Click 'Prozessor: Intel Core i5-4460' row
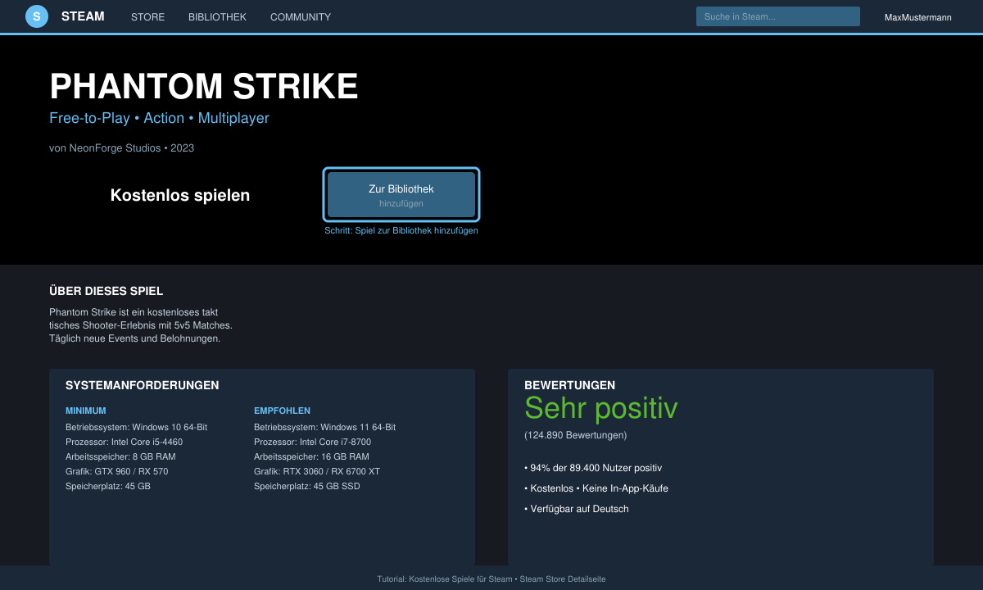 [124, 442]
